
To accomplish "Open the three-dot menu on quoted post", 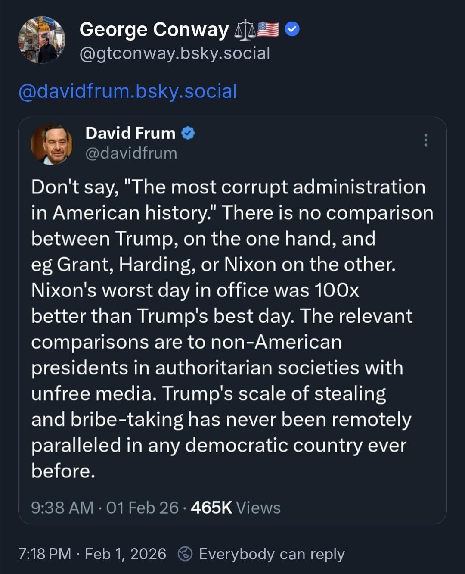I will (425, 140).
